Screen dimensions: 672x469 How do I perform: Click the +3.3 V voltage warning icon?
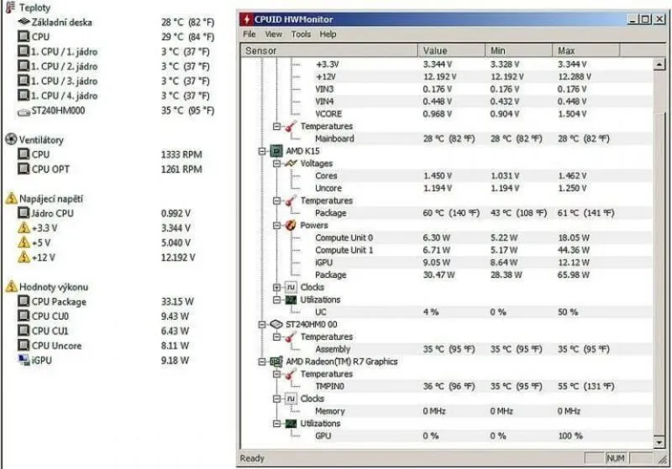(24, 227)
